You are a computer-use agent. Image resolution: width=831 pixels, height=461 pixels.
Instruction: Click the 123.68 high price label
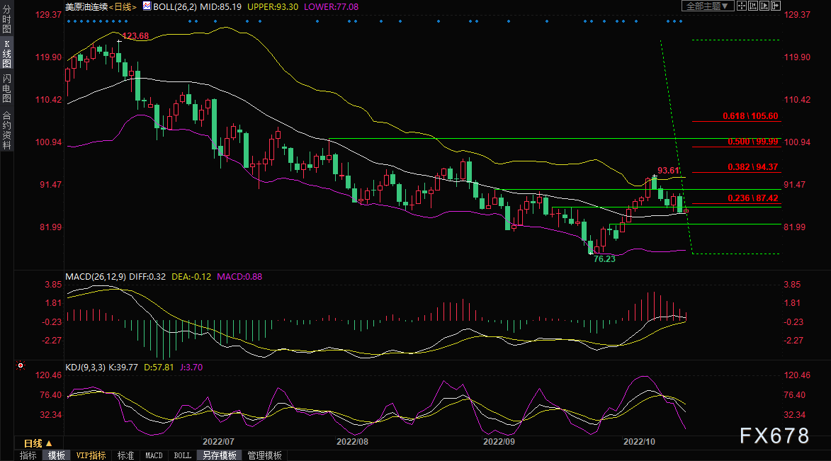coord(135,36)
